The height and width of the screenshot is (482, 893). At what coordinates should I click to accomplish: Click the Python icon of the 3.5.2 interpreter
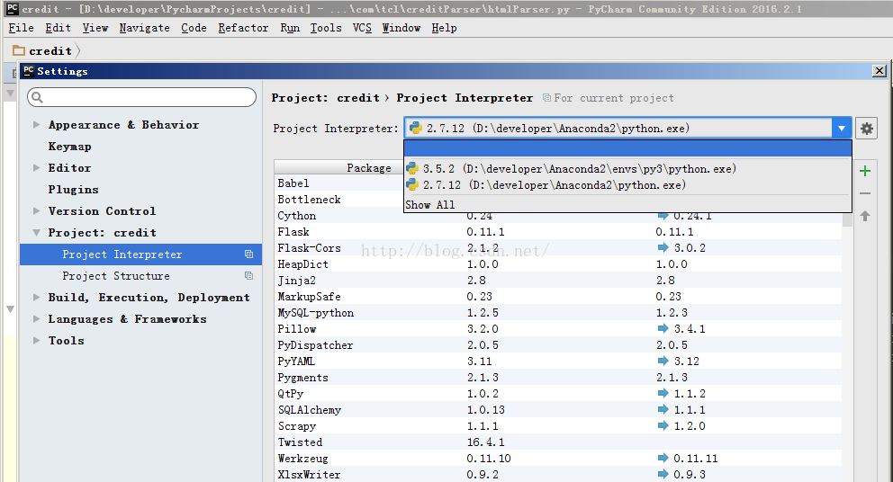point(412,169)
